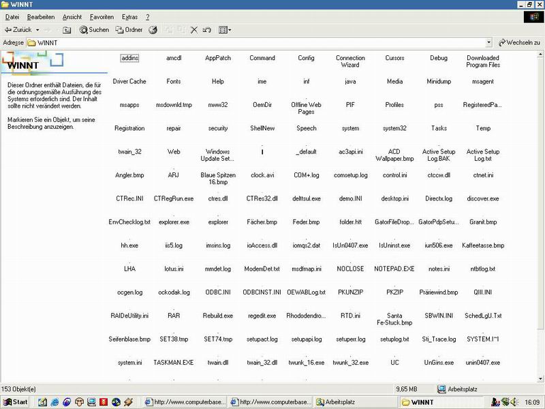Select Downloaded Program Files folder
The width and height of the screenshot is (545, 409).
483,61
